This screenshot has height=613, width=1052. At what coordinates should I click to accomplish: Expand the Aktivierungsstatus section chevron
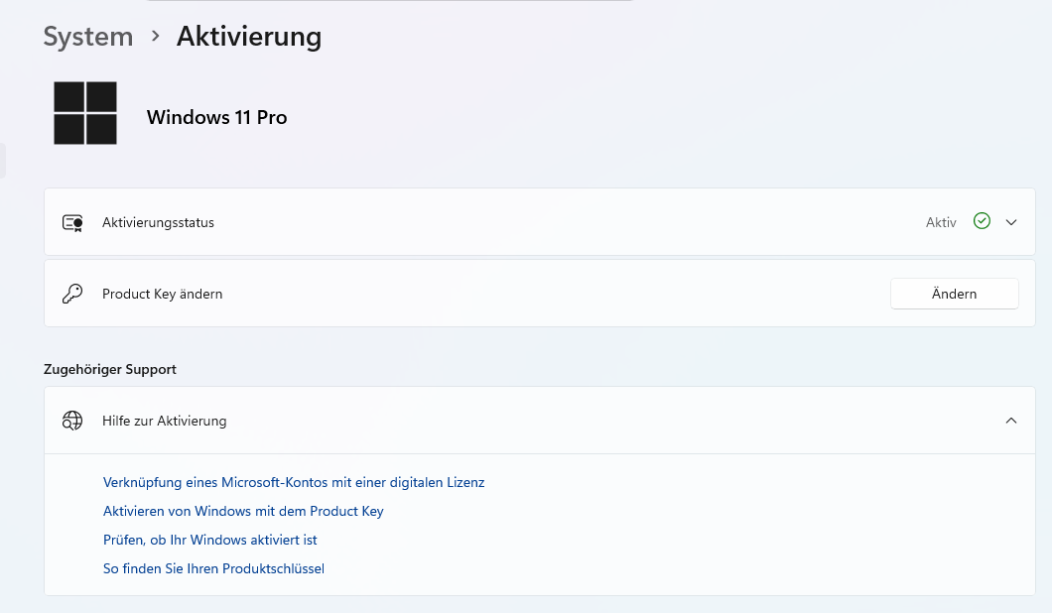point(1011,222)
